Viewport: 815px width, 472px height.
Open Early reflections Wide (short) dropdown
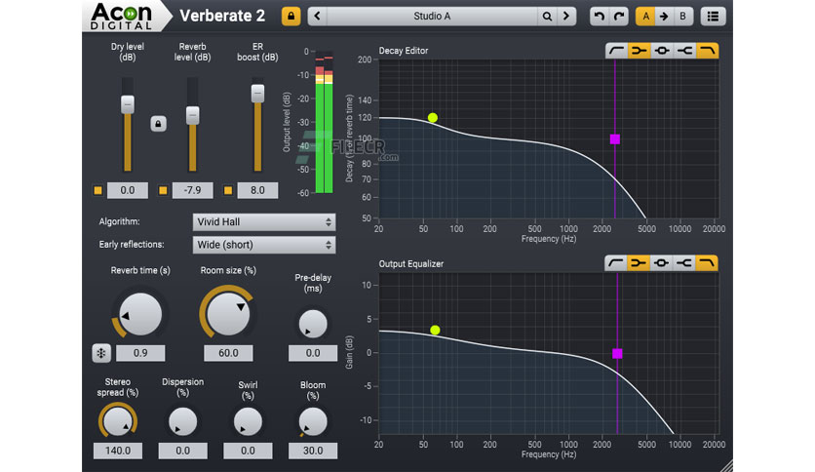pyautogui.click(x=264, y=245)
